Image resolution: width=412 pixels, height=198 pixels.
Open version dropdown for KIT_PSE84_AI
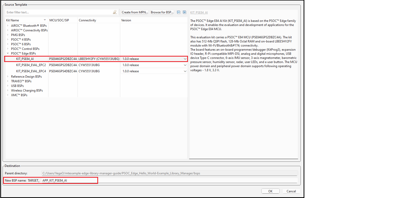pos(185,59)
